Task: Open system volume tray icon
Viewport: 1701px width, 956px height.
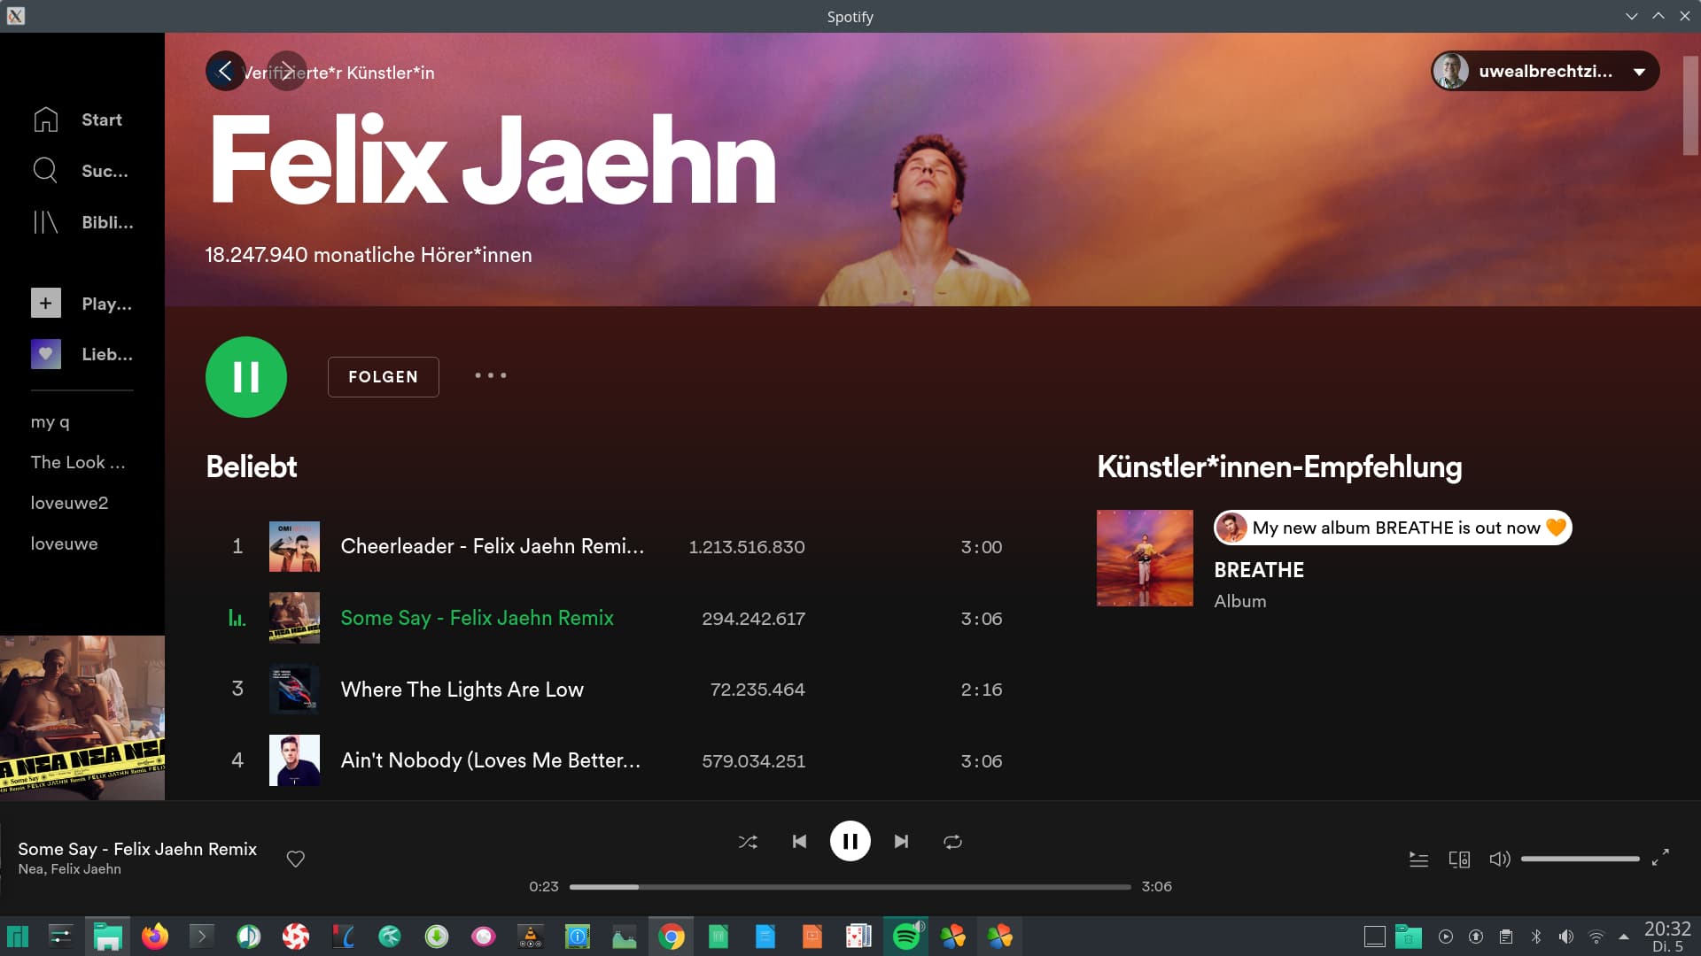Action: pyautogui.click(x=1566, y=937)
